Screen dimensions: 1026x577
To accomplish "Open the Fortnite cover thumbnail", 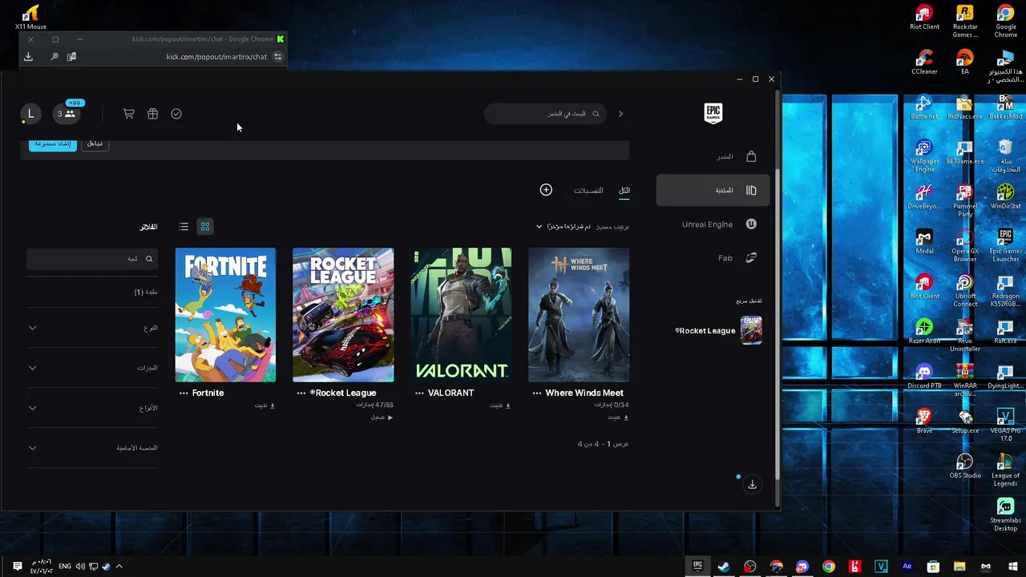I will coord(225,315).
